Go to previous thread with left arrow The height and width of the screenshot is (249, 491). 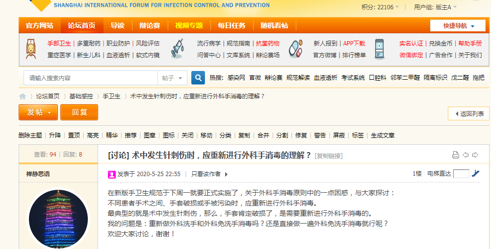pos(465,155)
